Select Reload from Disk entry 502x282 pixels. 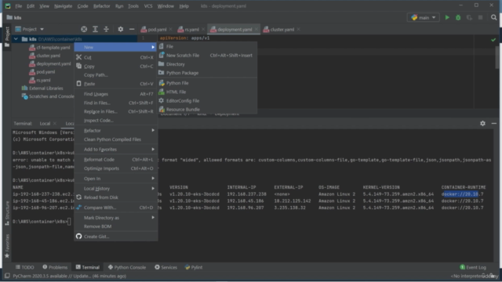(115, 197)
